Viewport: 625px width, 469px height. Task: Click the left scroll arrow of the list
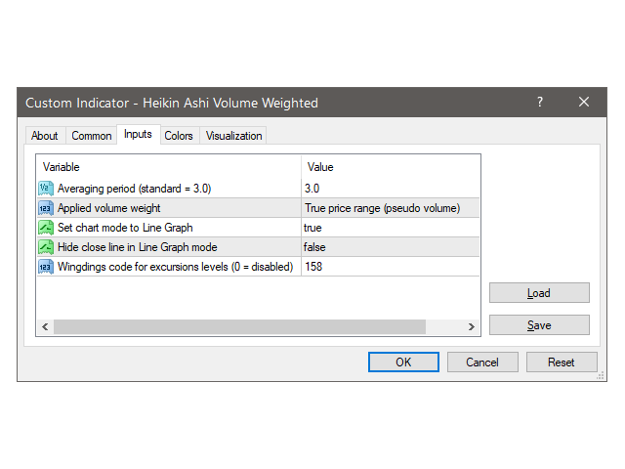pos(45,326)
